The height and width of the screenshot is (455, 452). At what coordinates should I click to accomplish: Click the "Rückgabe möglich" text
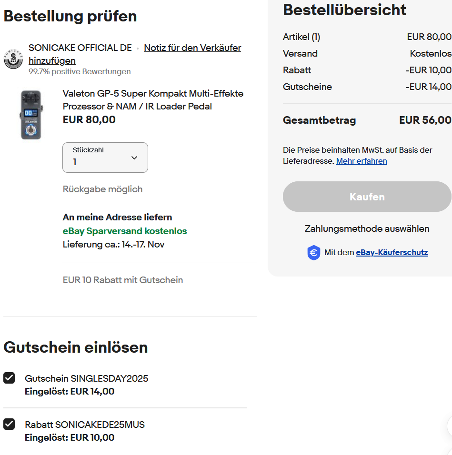[102, 189]
